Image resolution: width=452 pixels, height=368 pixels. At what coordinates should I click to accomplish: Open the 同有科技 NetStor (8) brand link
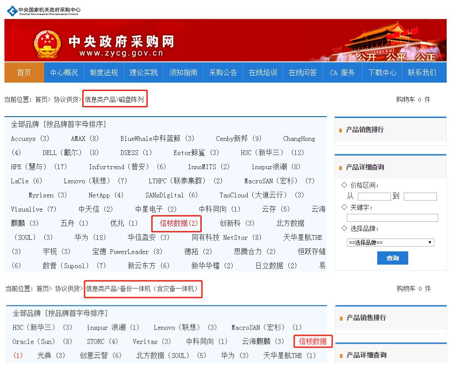(x=226, y=238)
